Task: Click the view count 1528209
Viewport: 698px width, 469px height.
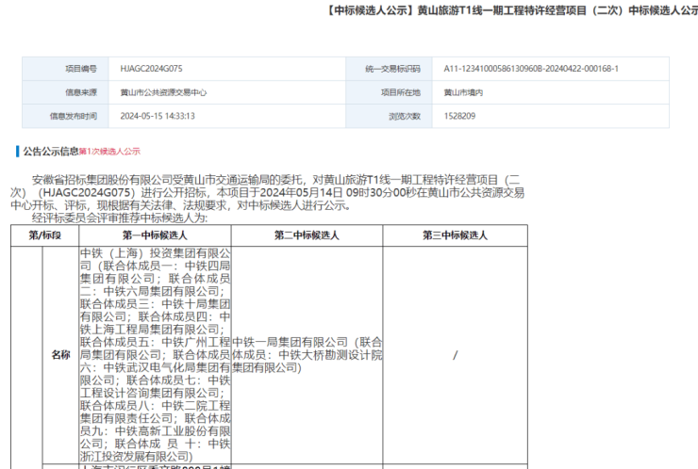Action: (x=459, y=116)
